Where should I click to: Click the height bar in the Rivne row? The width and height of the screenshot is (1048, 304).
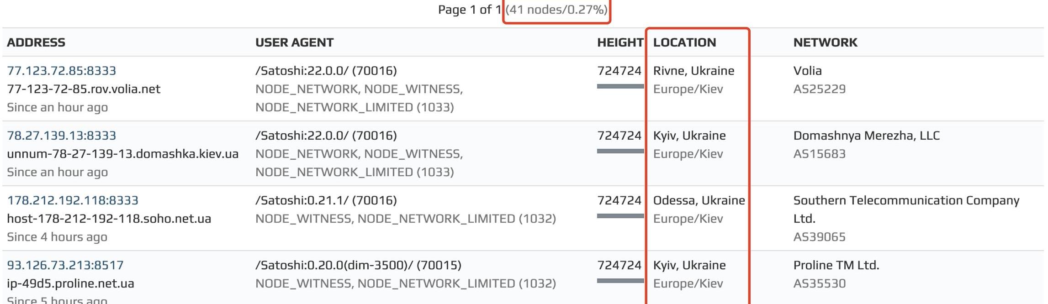click(x=620, y=86)
